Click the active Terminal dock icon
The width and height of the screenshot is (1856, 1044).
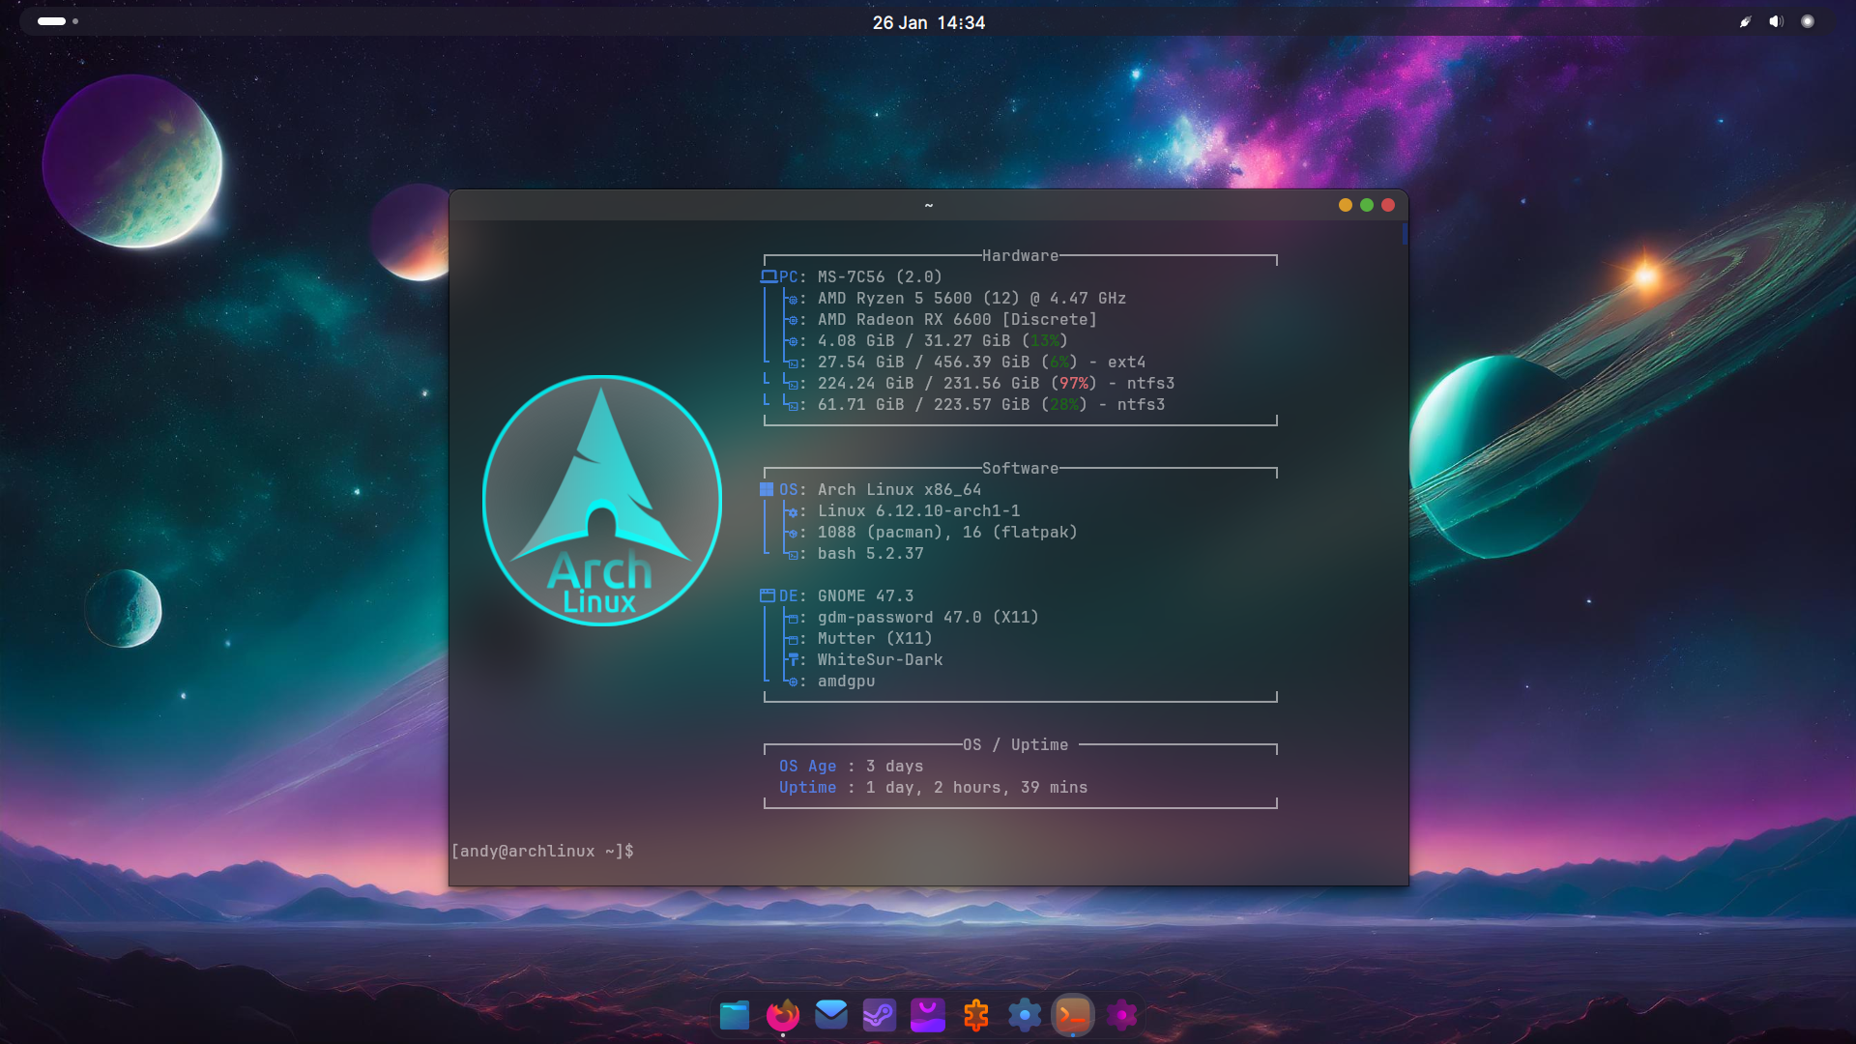tap(1073, 1015)
